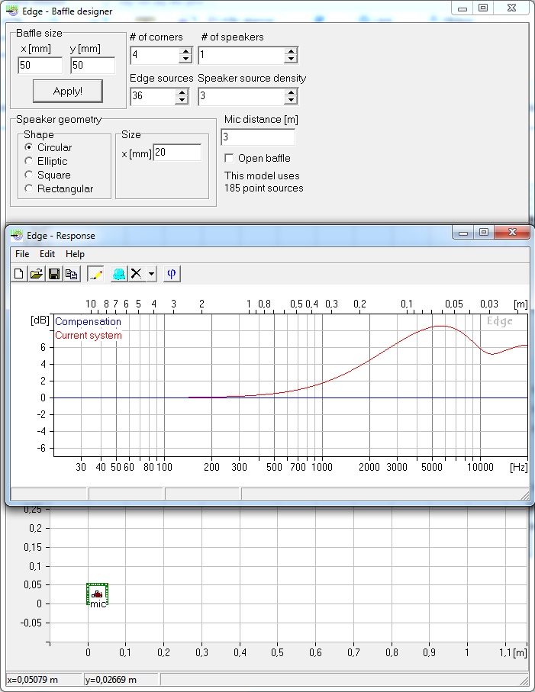Click the Mic distance input field
Viewport: 535px width, 692px height.
click(257, 137)
